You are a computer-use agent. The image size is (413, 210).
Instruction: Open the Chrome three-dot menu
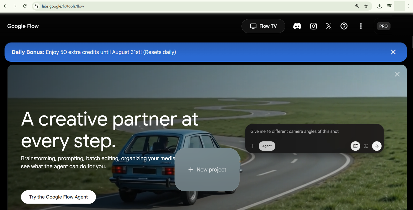pos(409,6)
